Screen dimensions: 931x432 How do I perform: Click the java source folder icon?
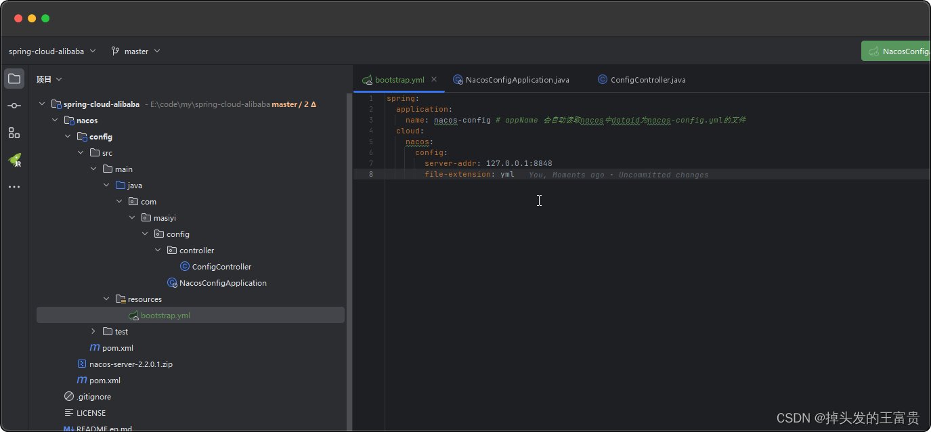click(x=121, y=185)
